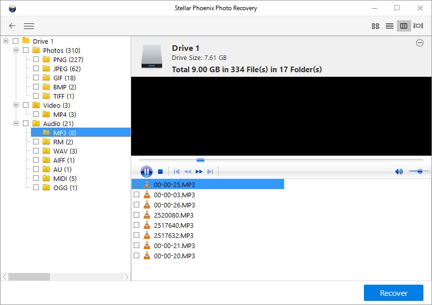This screenshot has height=305, width=432.
Task: Rewind the current track
Action: (x=188, y=171)
